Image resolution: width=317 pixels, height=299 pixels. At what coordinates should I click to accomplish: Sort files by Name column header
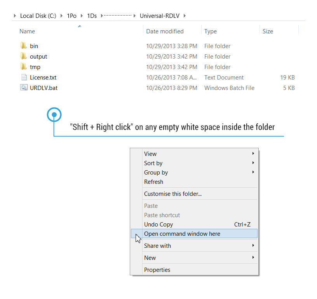point(27,31)
